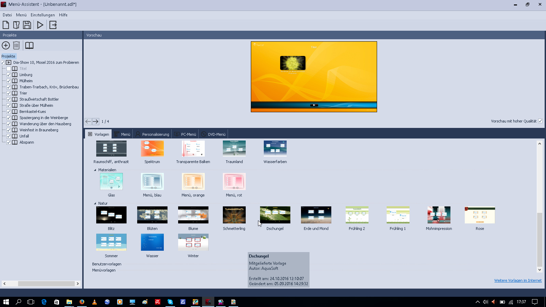The width and height of the screenshot is (546, 307).
Task: Collapse the Natur template group
Action: (95, 203)
